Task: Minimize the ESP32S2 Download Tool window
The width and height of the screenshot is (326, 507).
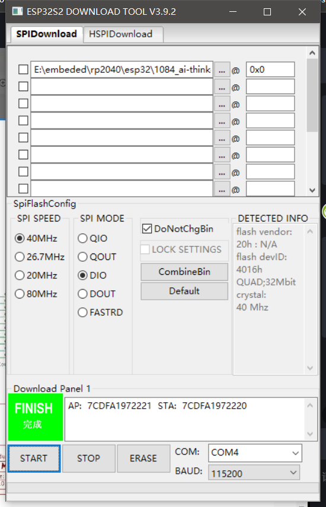Action: pyautogui.click(x=233, y=12)
